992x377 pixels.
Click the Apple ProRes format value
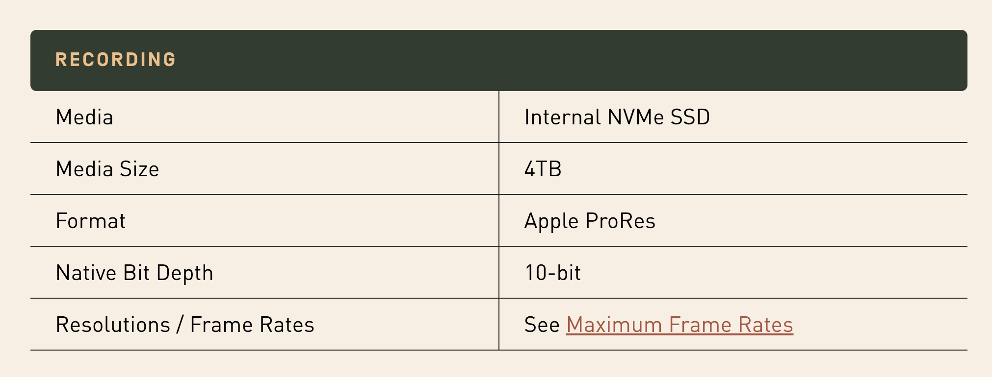tap(590, 221)
